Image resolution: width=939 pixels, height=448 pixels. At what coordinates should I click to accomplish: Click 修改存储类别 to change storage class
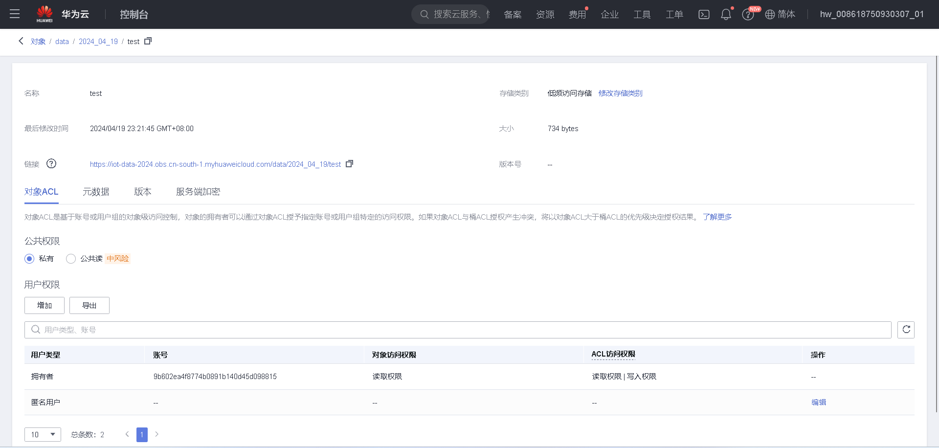tap(620, 93)
